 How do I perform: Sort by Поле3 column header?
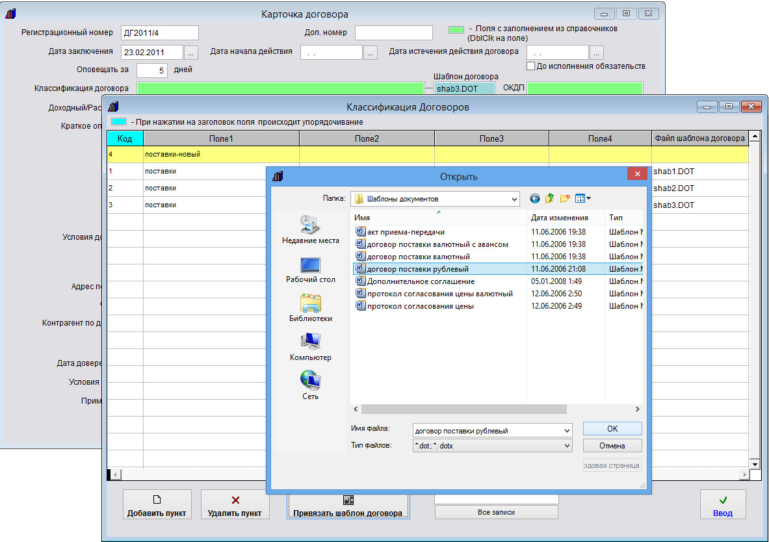point(492,139)
